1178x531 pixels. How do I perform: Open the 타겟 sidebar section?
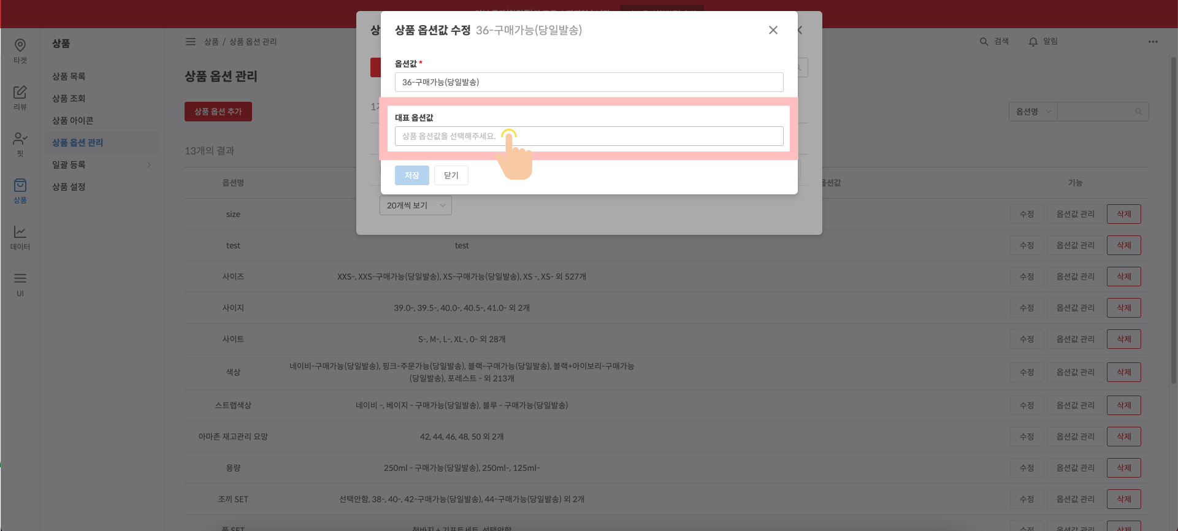click(20, 52)
